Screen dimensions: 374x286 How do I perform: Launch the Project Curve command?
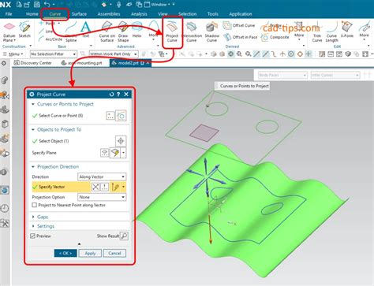pyautogui.click(x=172, y=32)
